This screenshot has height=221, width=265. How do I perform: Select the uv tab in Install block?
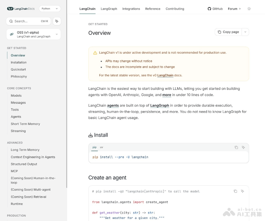pos(102,147)
